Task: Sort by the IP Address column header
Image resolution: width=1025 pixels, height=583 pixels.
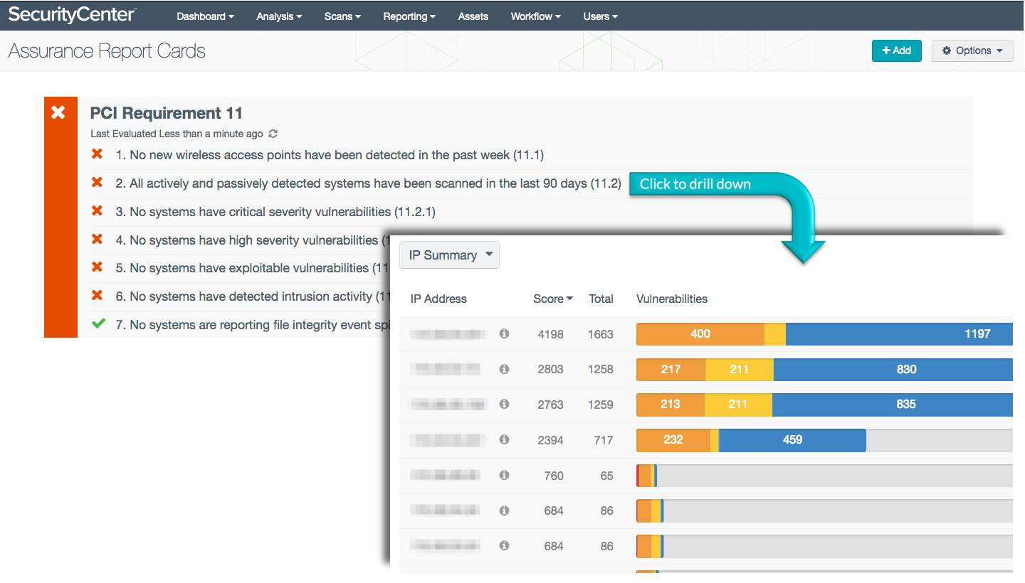Action: click(438, 299)
